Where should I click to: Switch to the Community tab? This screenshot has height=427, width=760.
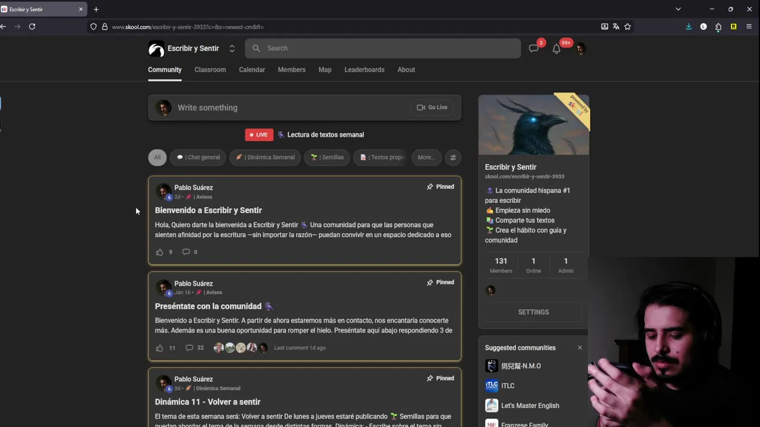tap(164, 69)
